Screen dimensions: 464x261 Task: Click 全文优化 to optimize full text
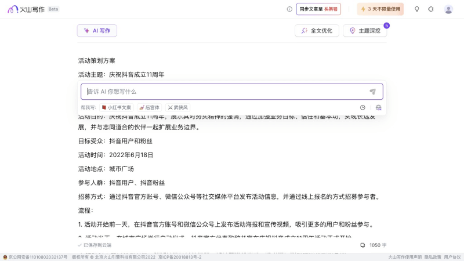[x=317, y=31]
